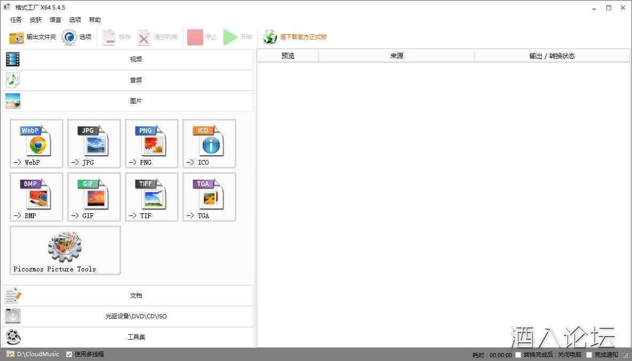Expand the 音频 audio category
Screen dimensions: 632x361
[135, 79]
